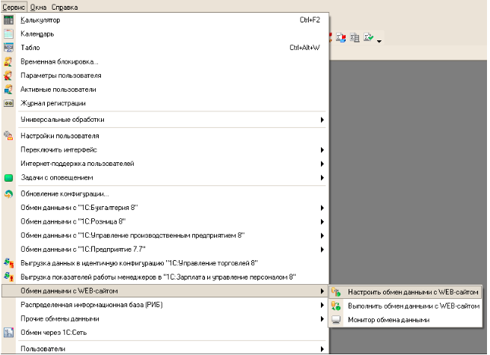Expand the Пользователи submenu arrow
The height and width of the screenshot is (355, 490).
click(322, 349)
